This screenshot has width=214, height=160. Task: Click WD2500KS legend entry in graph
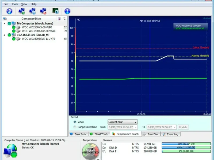pyautogui.click(x=188, y=26)
